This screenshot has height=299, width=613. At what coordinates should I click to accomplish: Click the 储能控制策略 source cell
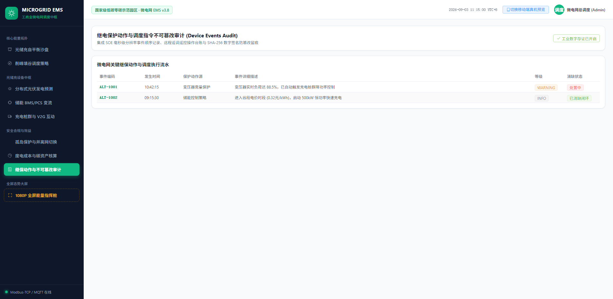(195, 98)
